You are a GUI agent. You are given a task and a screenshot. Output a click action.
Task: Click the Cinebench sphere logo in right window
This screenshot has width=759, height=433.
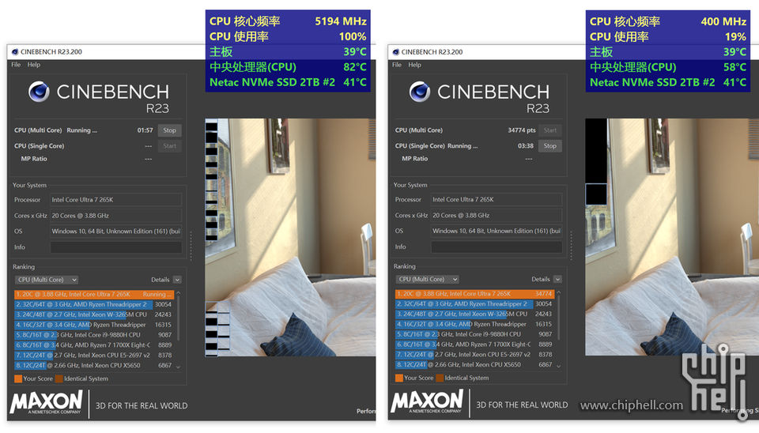(x=419, y=92)
